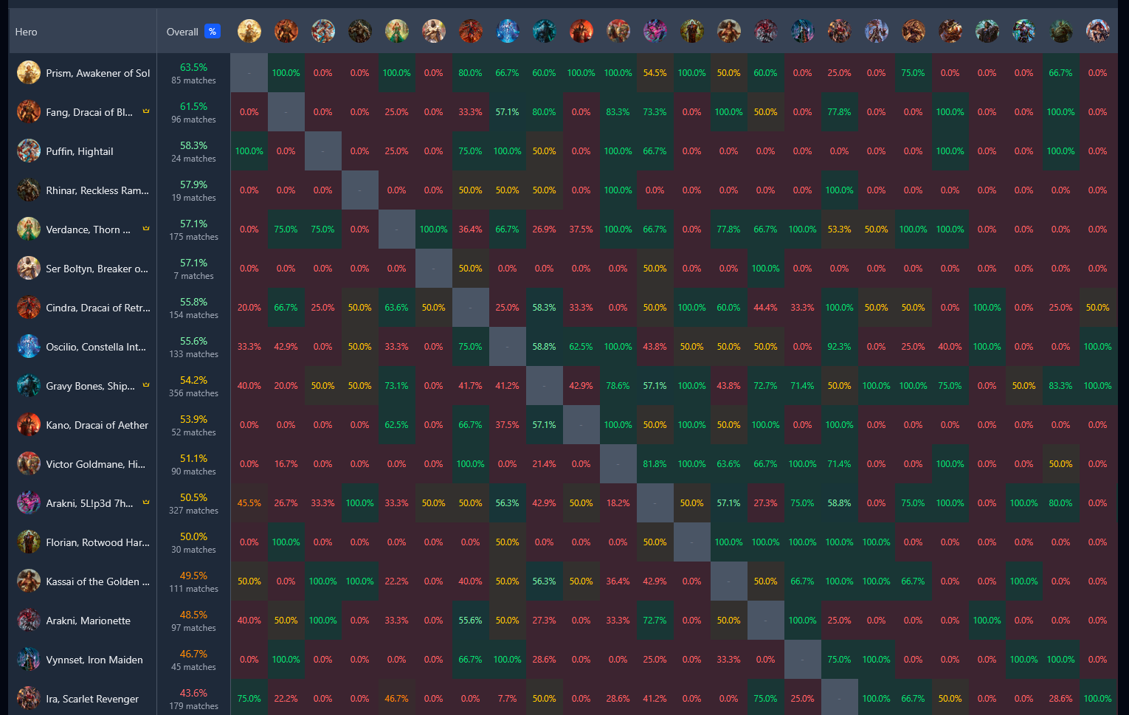The width and height of the screenshot is (1129, 715).
Task: Open the "Puffin, Hightail" hero name
Action: tap(80, 151)
